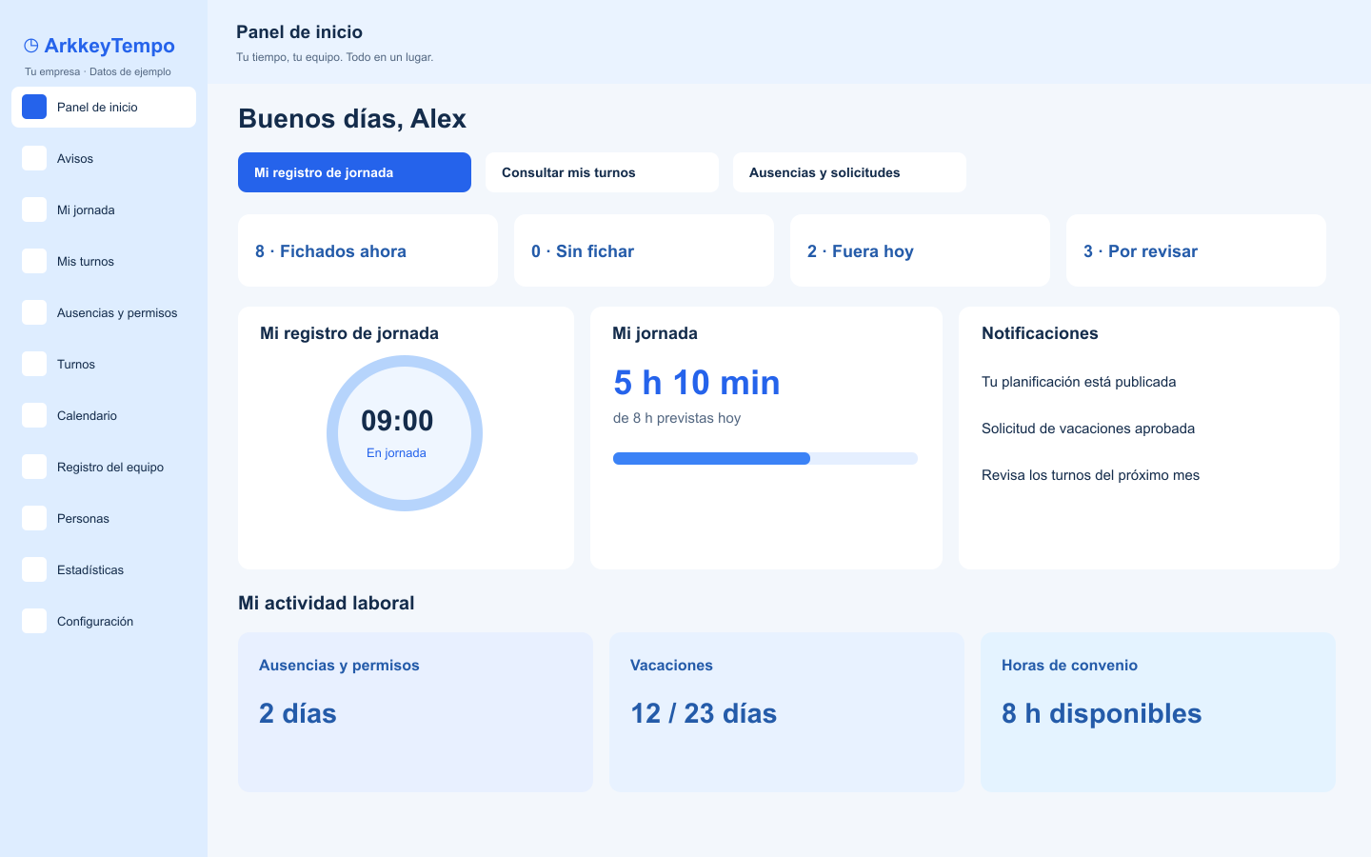This screenshot has width=1371, height=857.
Task: Select Mi registro de jornada tab button
Action: tap(354, 172)
